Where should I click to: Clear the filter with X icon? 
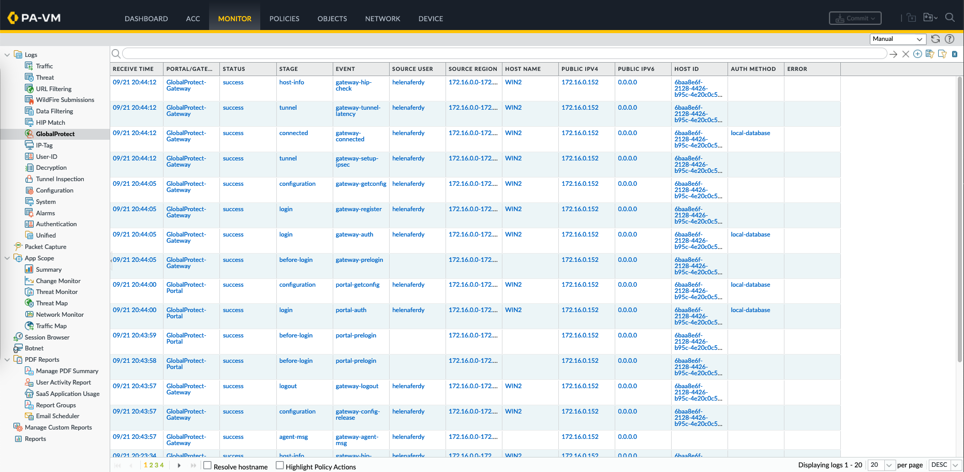coord(906,54)
